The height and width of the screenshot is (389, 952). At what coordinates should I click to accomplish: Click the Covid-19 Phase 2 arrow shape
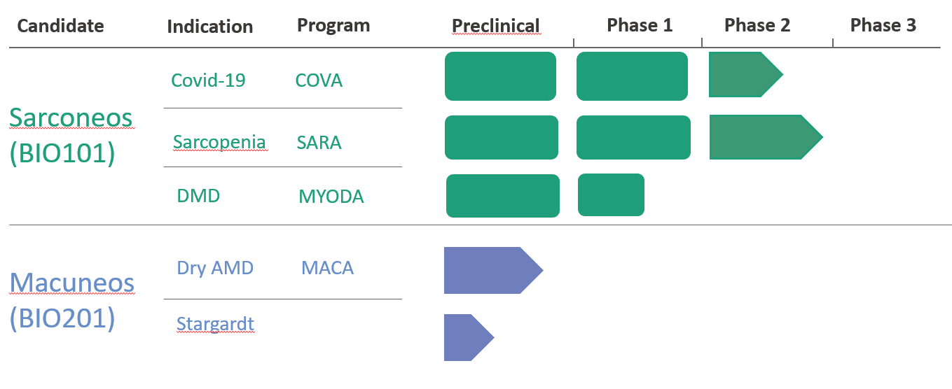(x=746, y=74)
